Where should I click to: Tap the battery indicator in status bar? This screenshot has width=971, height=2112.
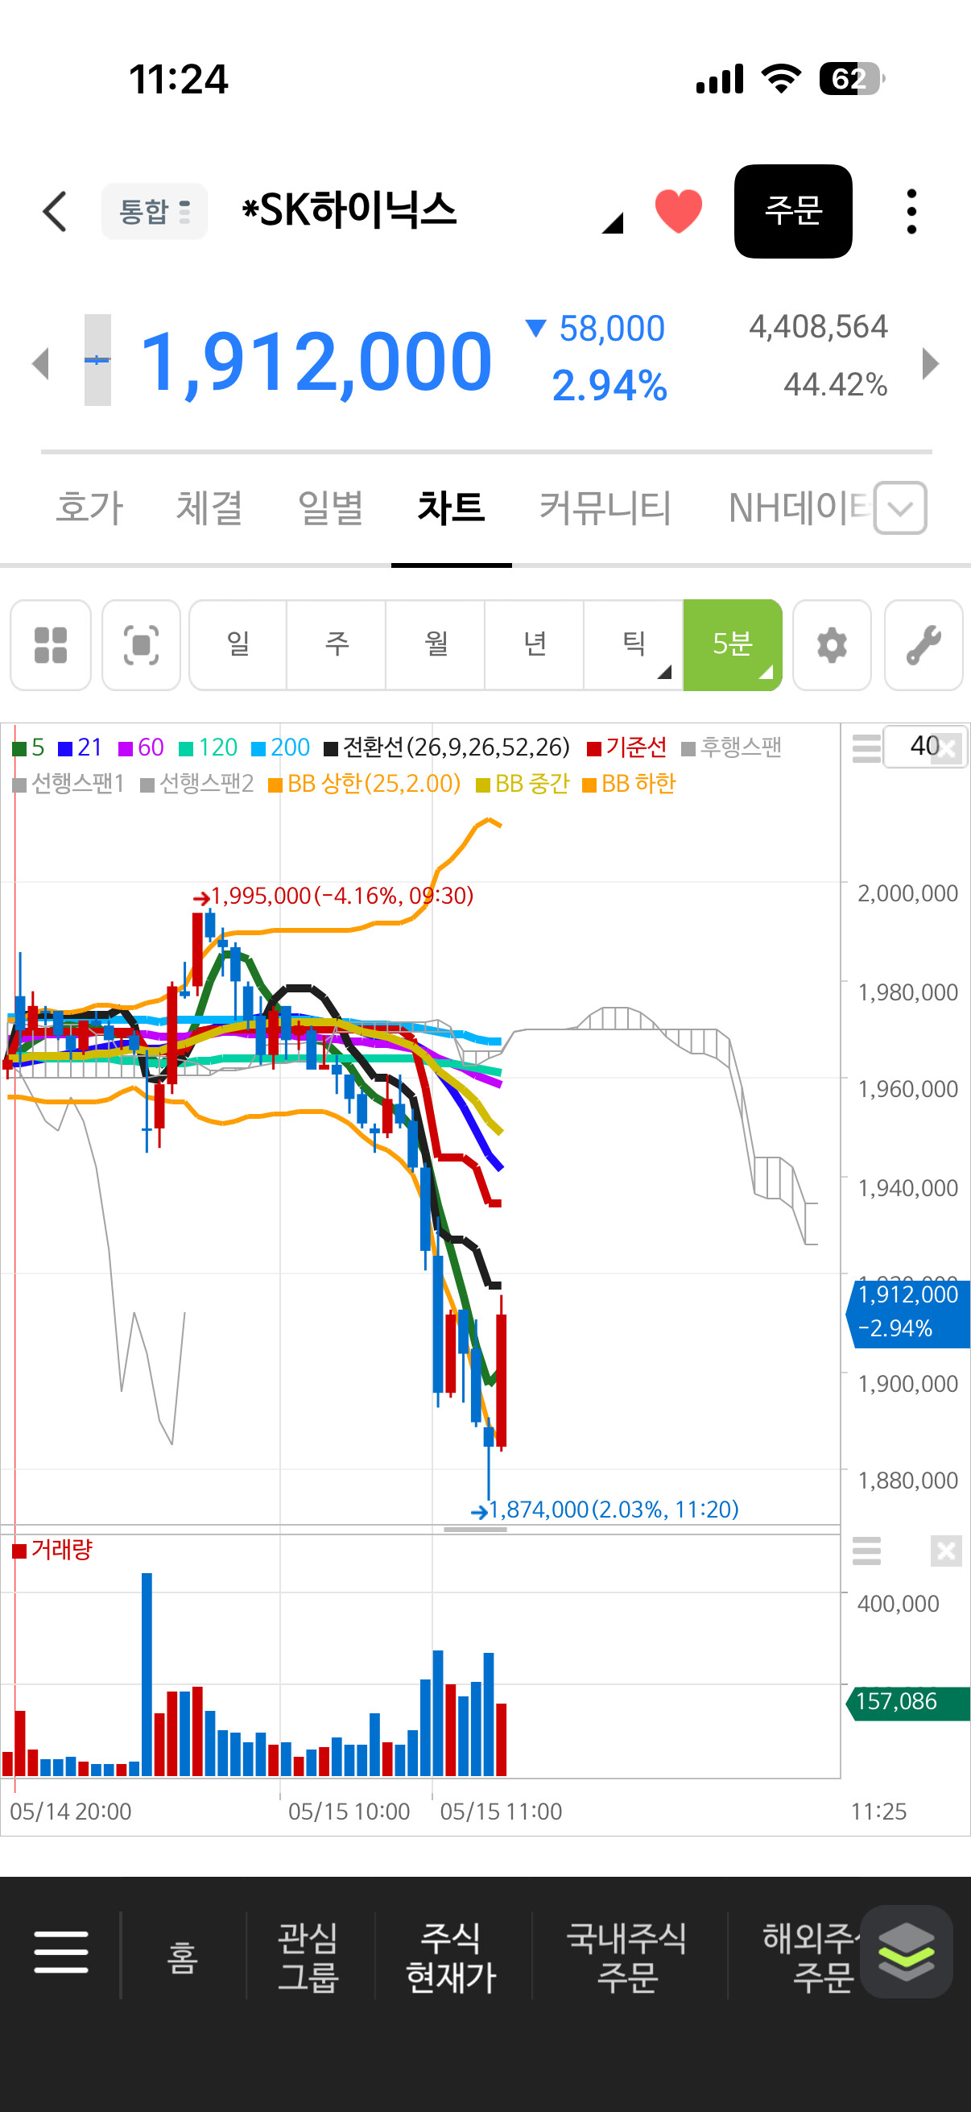[852, 79]
